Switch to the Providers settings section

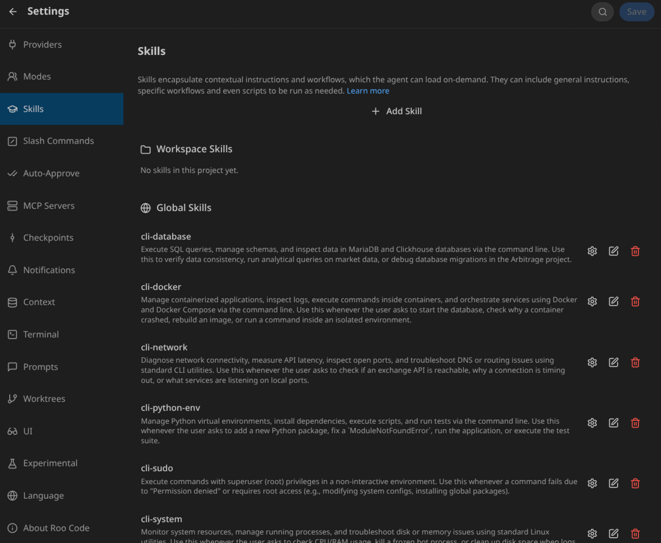tap(43, 44)
